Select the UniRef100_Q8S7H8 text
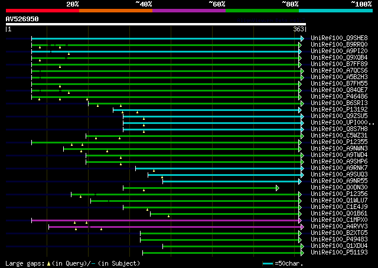The width and height of the screenshot is (378, 268). click(x=339, y=129)
